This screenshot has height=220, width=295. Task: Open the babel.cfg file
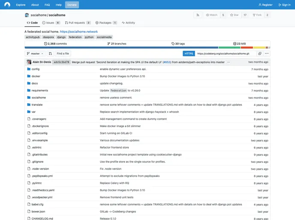(37, 205)
